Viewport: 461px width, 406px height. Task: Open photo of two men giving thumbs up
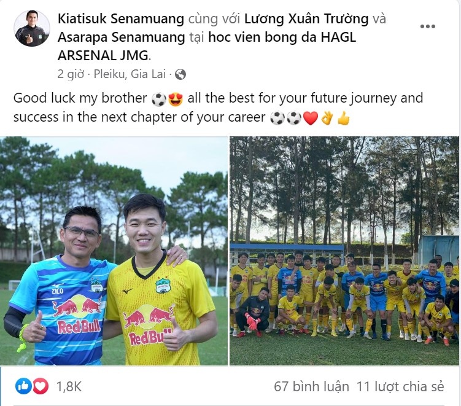point(114,251)
